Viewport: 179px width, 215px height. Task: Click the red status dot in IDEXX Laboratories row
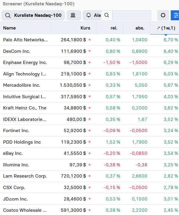tap(90, 119)
